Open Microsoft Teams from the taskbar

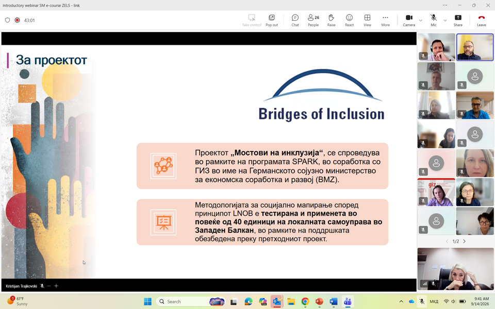pos(348,301)
